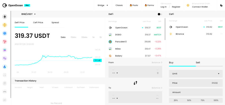Click the Binance logo in the CeFi list
The width and height of the screenshot is (225, 105).
171,34
